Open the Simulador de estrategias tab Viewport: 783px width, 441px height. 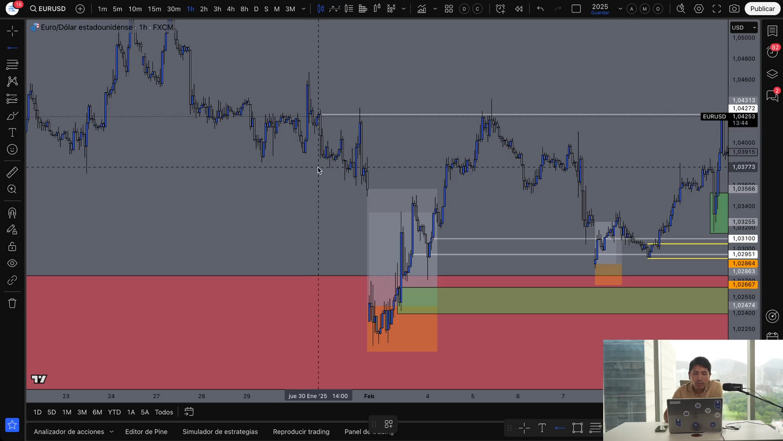[220, 432]
